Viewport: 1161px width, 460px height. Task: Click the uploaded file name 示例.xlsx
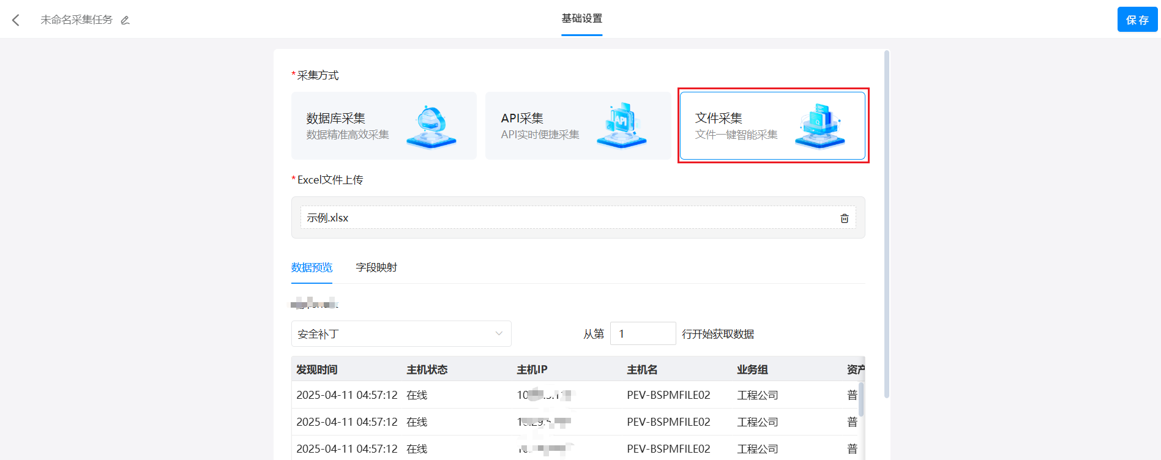(x=327, y=218)
